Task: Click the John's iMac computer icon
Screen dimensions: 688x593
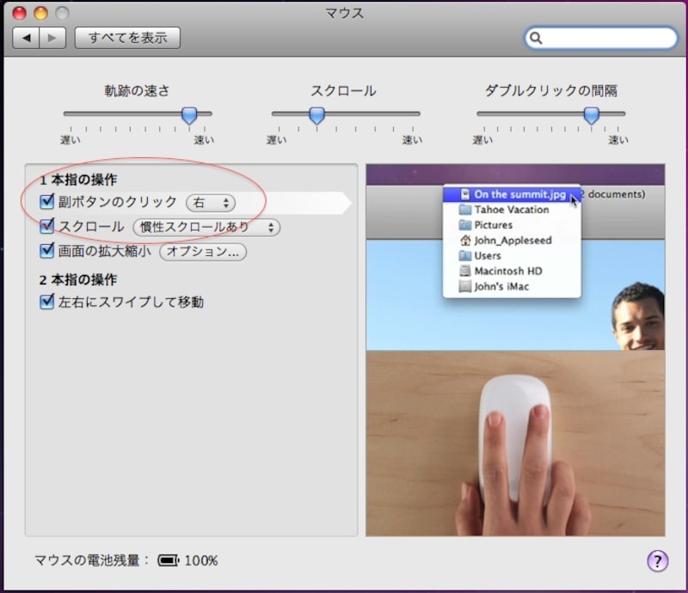Action: 465,286
